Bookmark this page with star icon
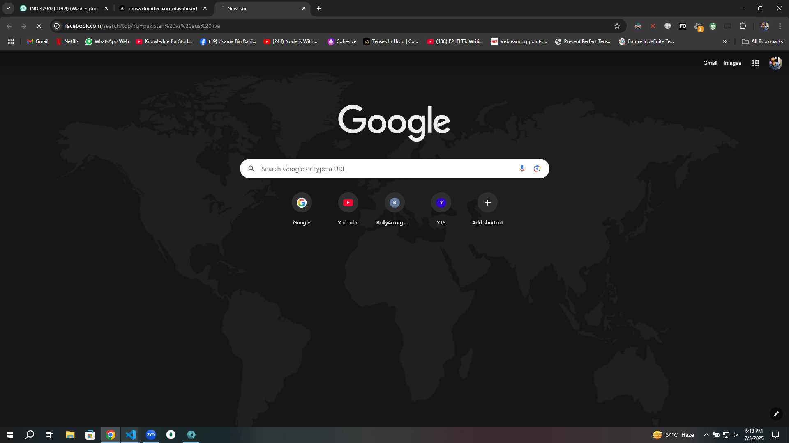 coord(617,26)
